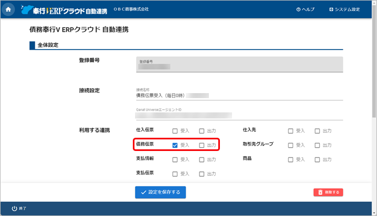
Task: Save settings with 設定を保存する button
Action: [160, 192]
